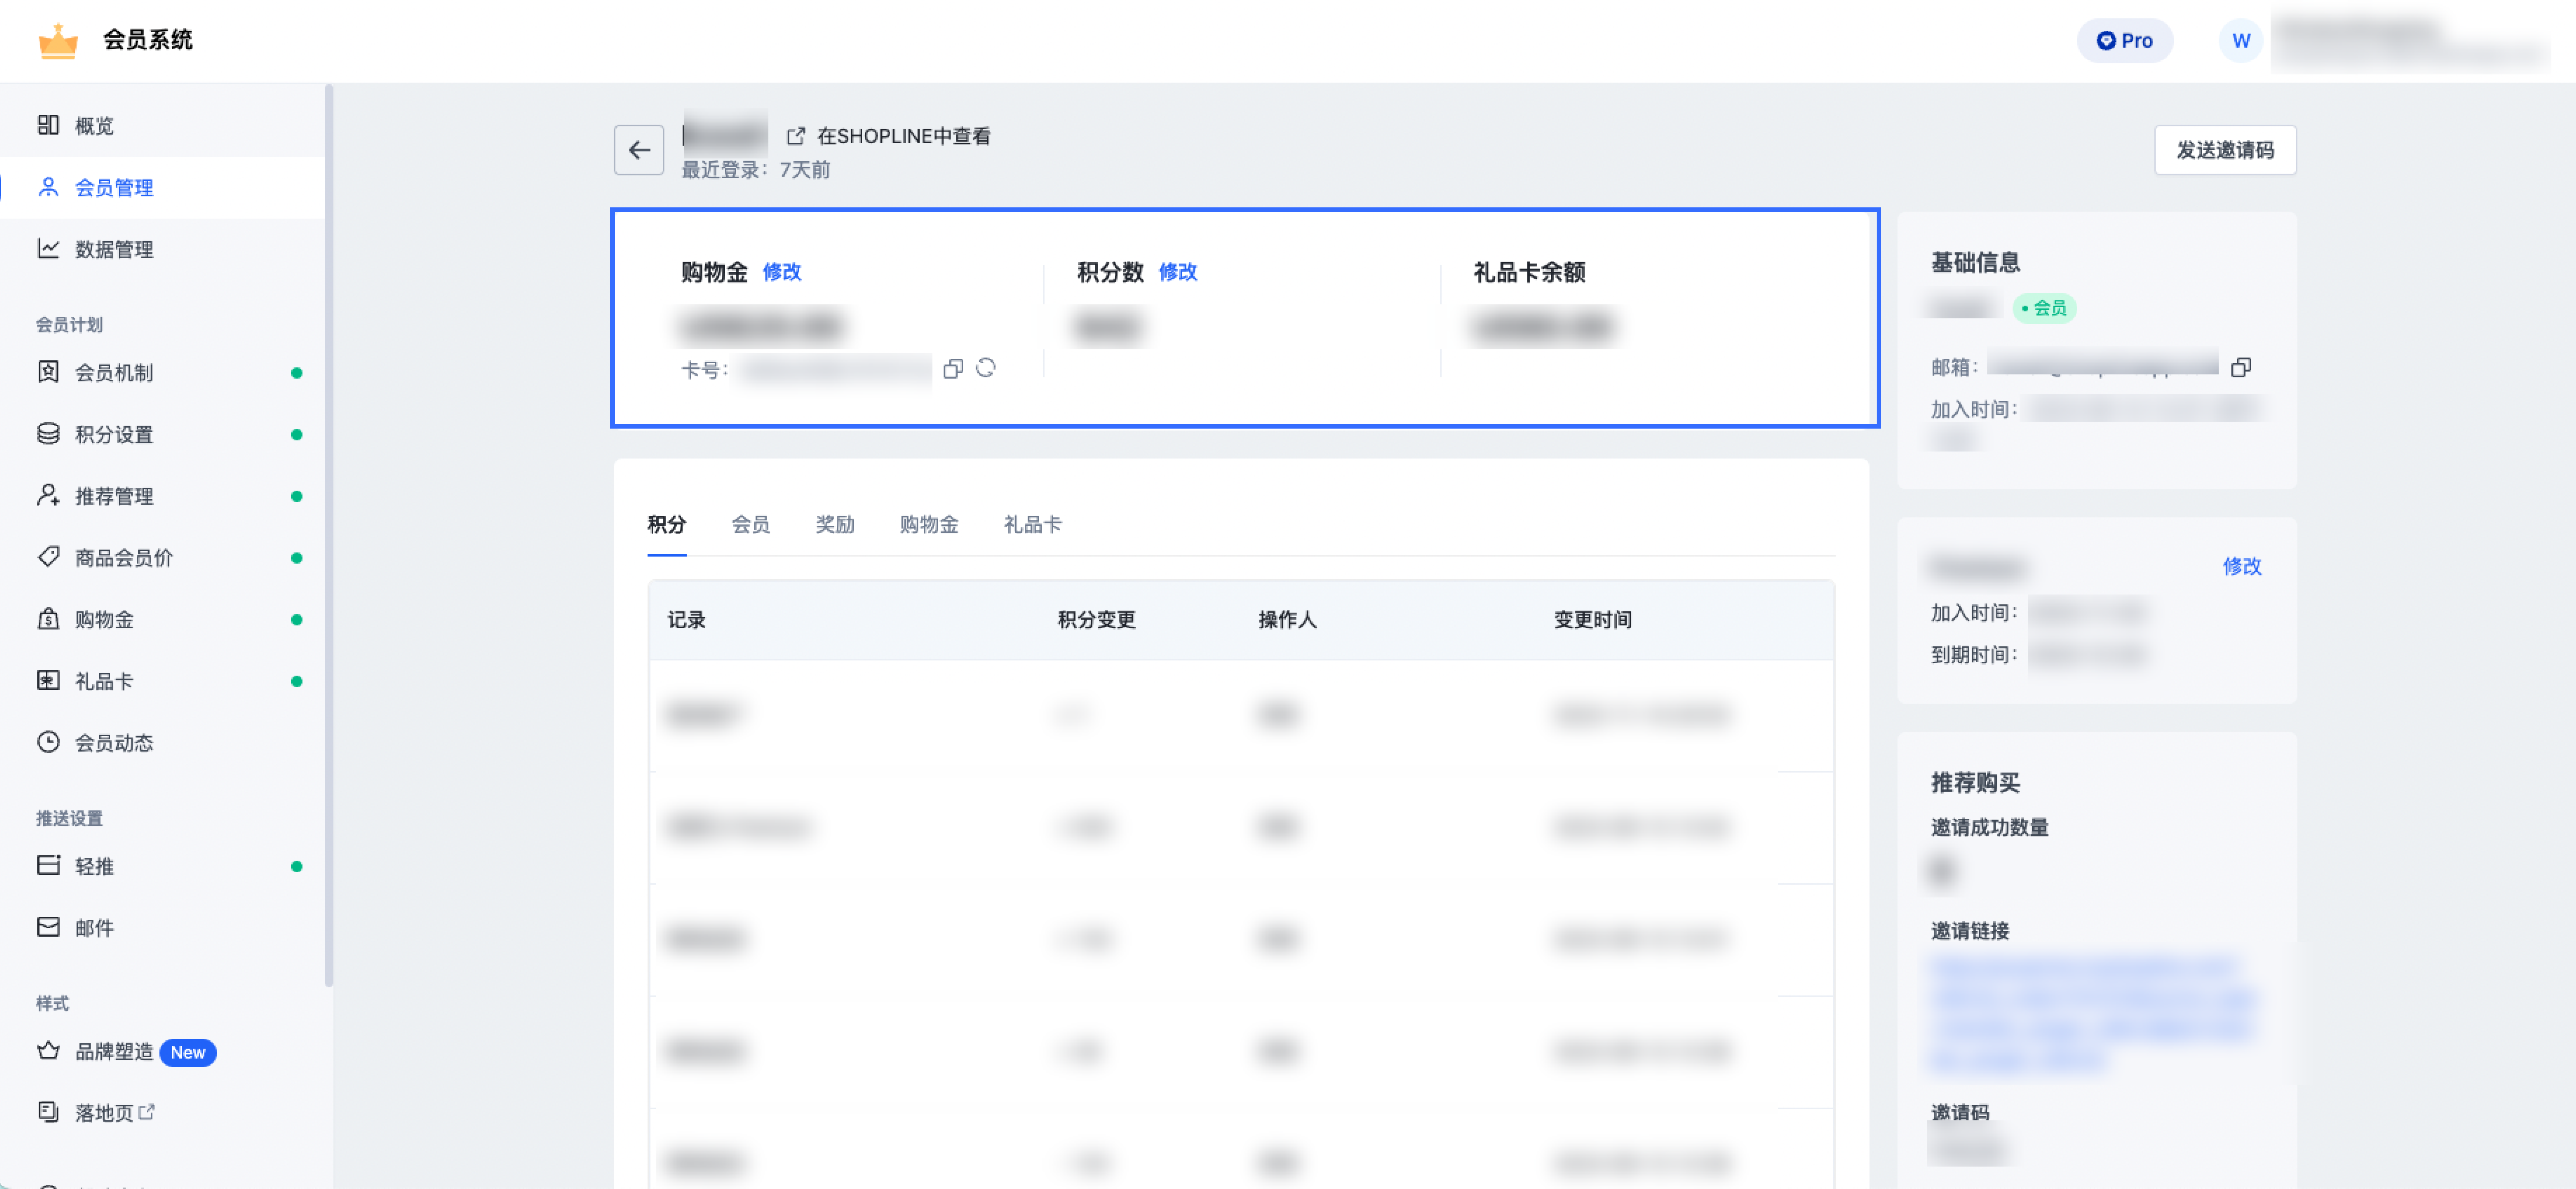
Task: Switch to the 礼品卡 tab
Action: click(1032, 525)
